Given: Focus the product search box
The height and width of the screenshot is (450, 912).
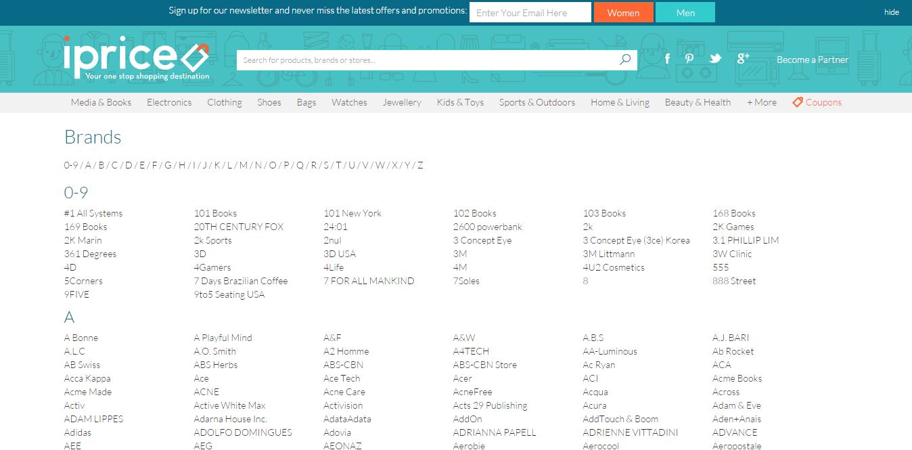Looking at the screenshot, I should pyautogui.click(x=426, y=60).
